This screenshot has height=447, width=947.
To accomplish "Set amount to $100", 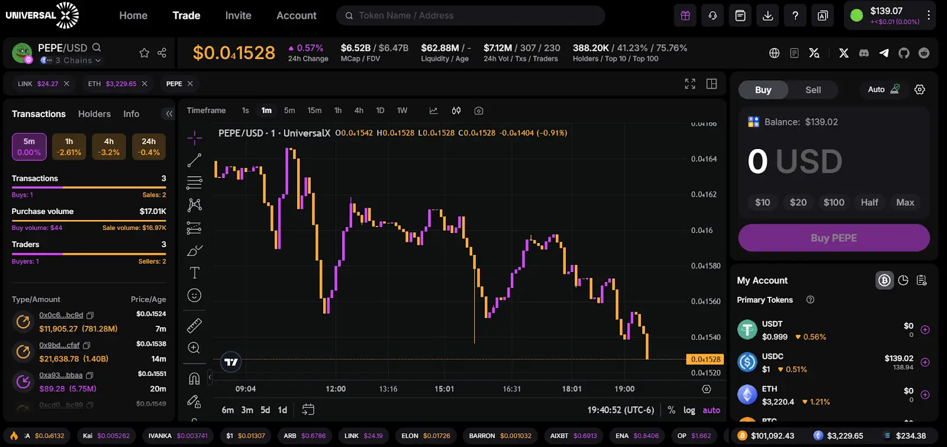I will (x=834, y=202).
